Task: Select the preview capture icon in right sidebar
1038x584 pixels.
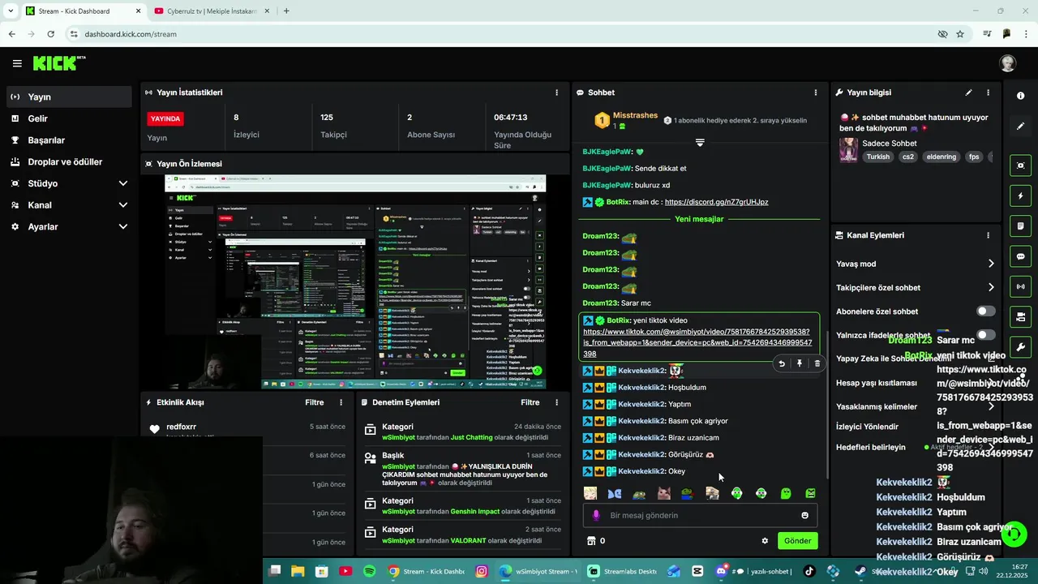Action: pos(1020,165)
